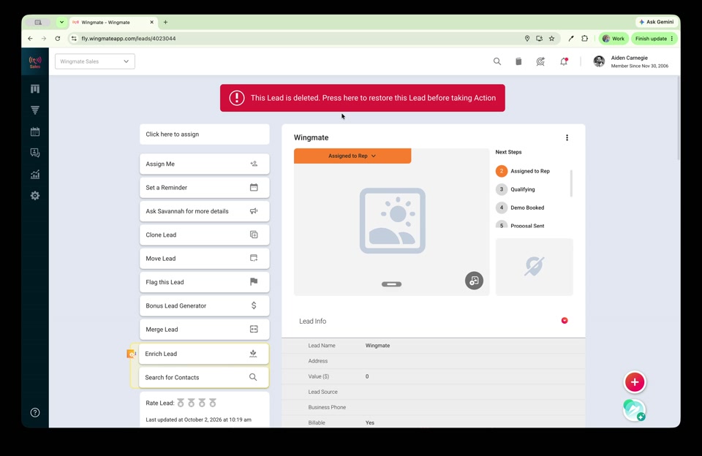Open the Finish update menu
The image size is (702, 456).
pyautogui.click(x=654, y=39)
